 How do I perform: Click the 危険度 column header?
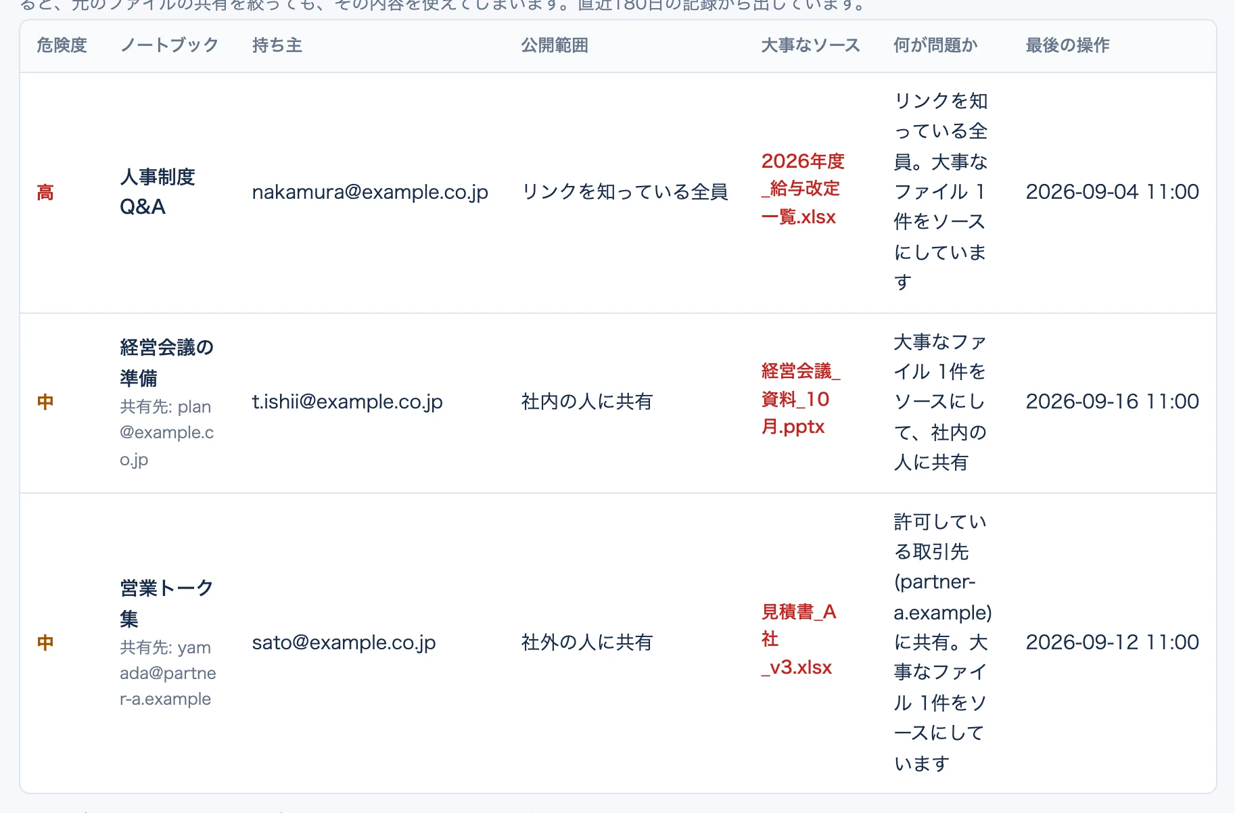[62, 45]
